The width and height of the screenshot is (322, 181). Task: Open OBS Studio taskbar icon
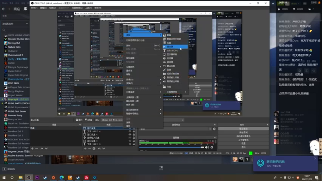(29, 177)
